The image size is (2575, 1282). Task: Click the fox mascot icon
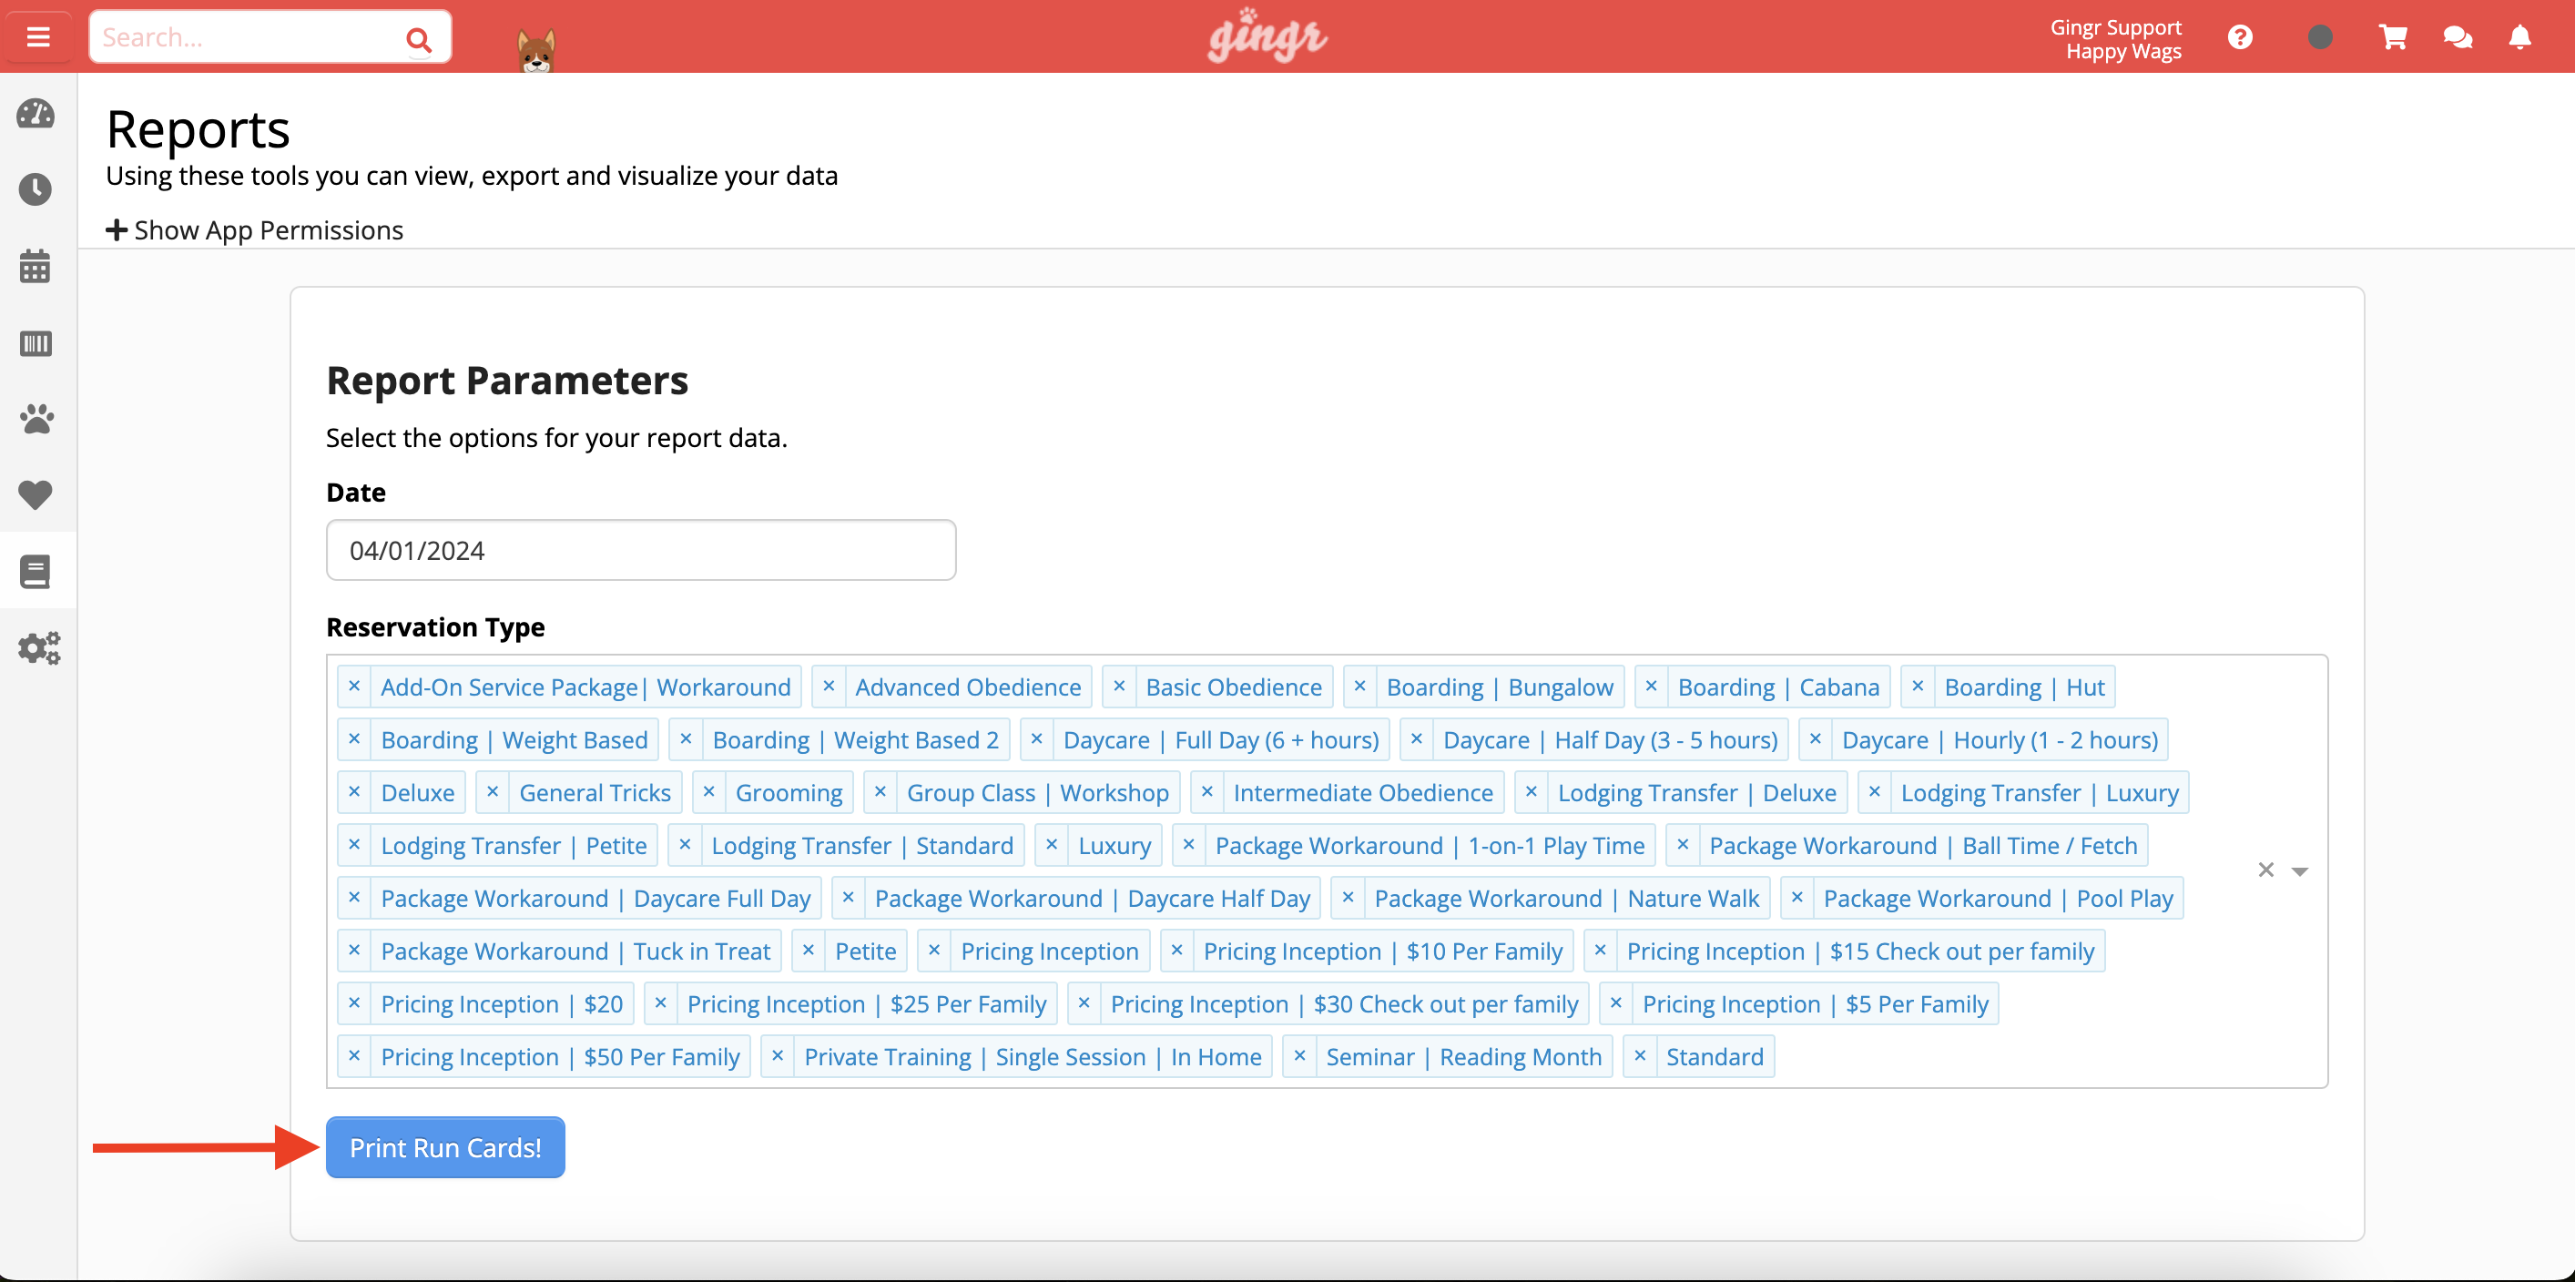point(535,50)
